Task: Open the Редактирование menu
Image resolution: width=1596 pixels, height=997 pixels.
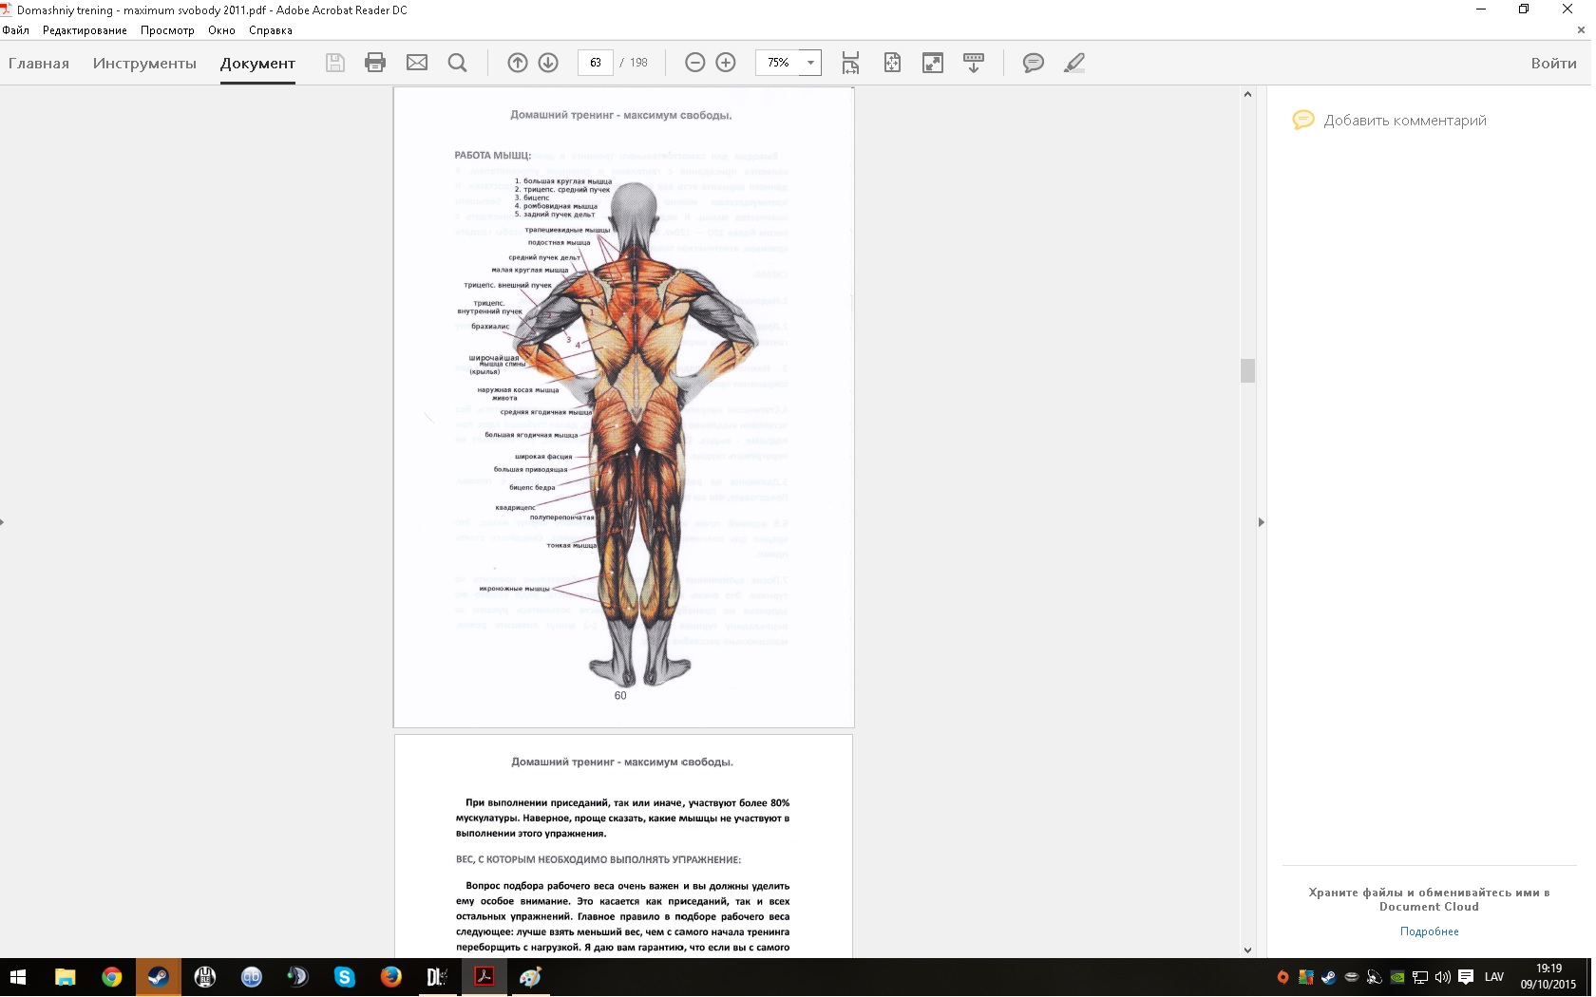Action: click(x=85, y=30)
